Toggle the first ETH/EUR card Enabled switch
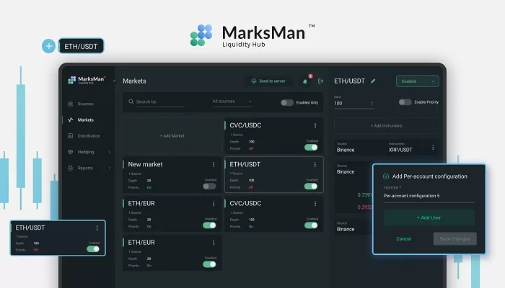 click(x=209, y=225)
